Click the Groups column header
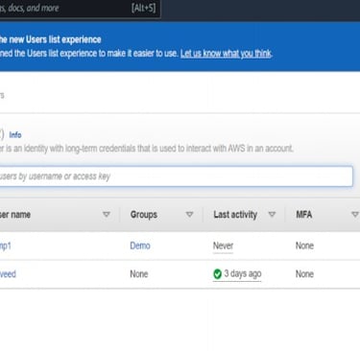 [x=144, y=215]
